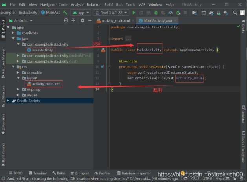Image resolution: width=247 pixels, height=182 pixels.
Task: Open the Pixel 3 API 22 device dropdown
Action: 111,13
